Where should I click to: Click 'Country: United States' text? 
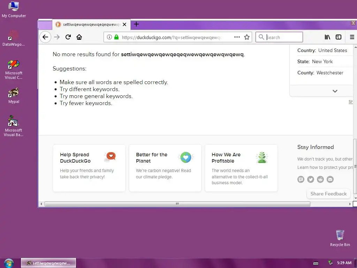322,50
